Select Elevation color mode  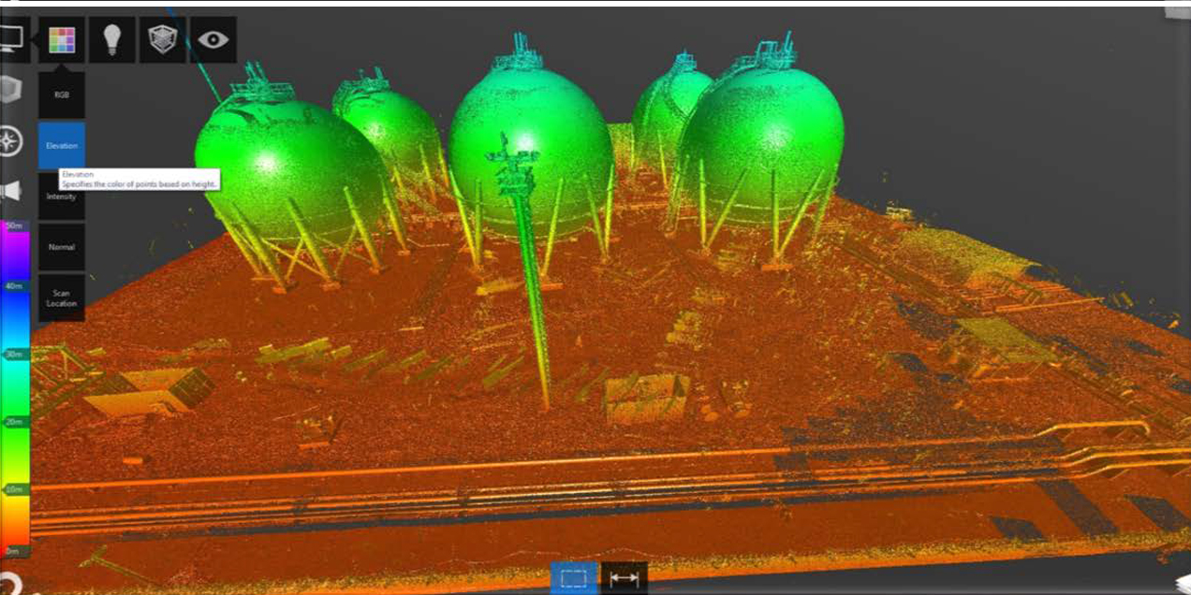pos(62,146)
